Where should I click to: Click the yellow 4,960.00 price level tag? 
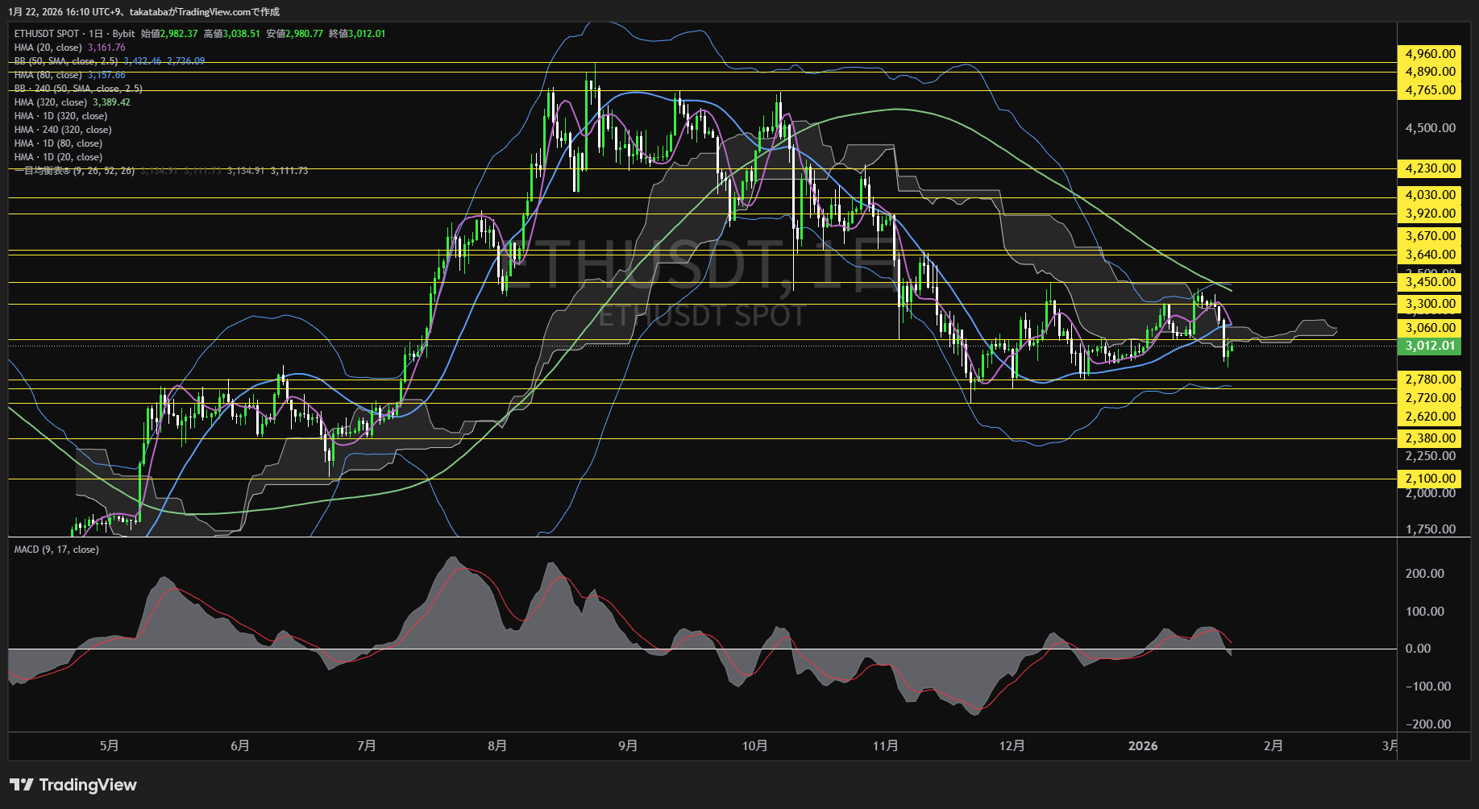pyautogui.click(x=1430, y=54)
